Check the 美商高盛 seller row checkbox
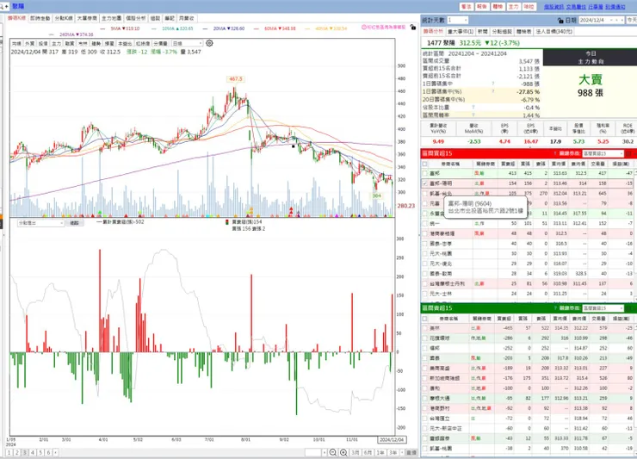637x459 pixels. [425, 369]
